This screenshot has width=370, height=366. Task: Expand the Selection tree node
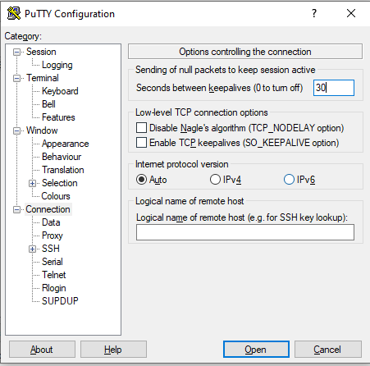pyautogui.click(x=32, y=183)
